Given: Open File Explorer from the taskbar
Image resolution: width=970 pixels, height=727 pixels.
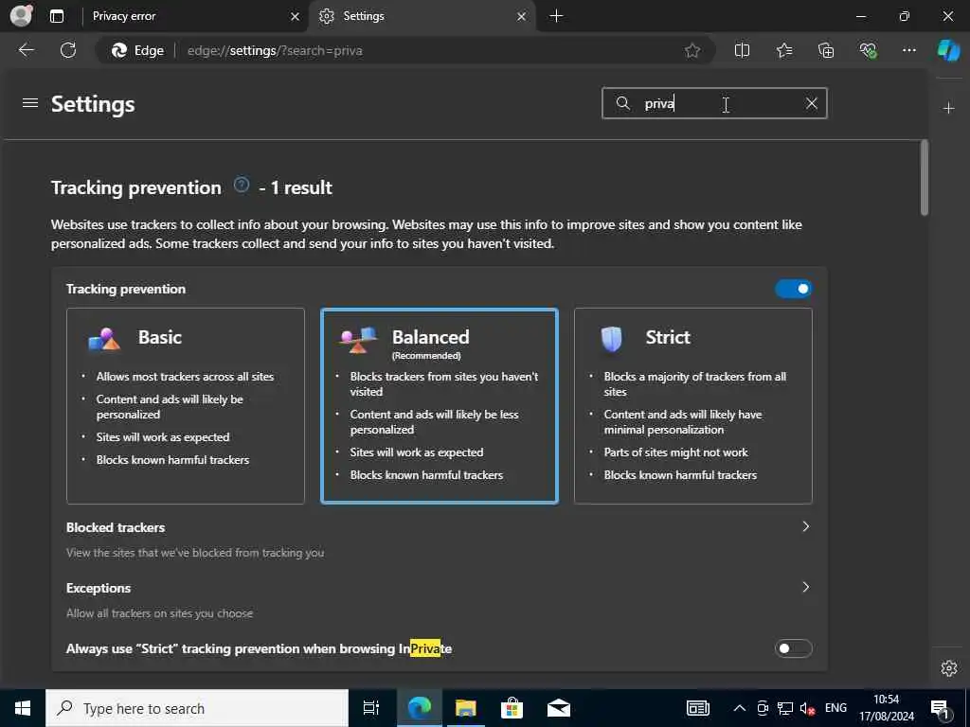Looking at the screenshot, I should pyautogui.click(x=465, y=708).
